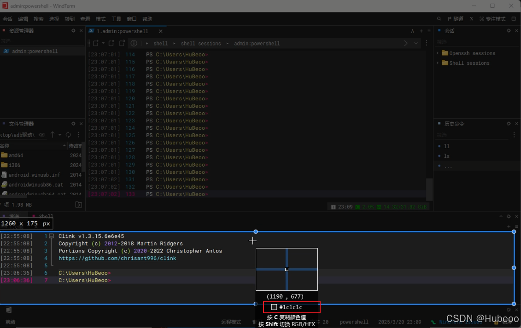Image resolution: width=521 pixels, height=328 pixels.
Task: Close the 文件管理器 panel
Action: pyautogui.click(x=81, y=123)
